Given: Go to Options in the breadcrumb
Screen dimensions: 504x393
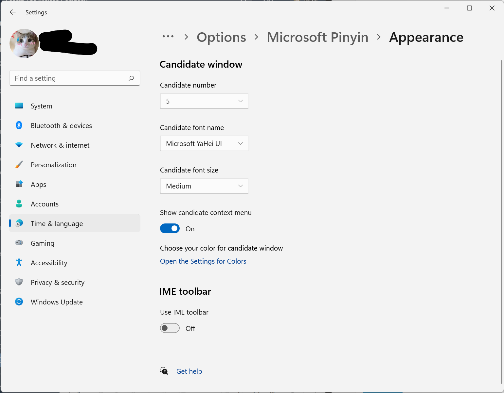Looking at the screenshot, I should coord(221,38).
